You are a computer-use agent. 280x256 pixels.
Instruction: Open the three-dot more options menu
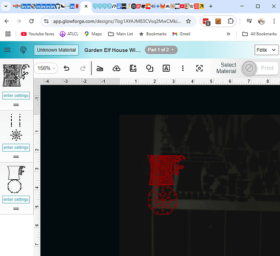(x=183, y=68)
